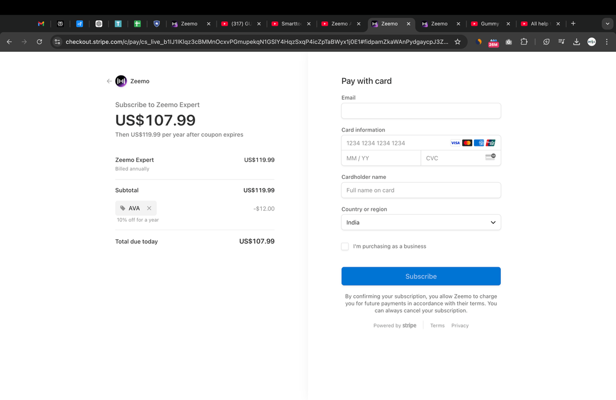The height and width of the screenshot is (400, 616).
Task: Open the Country or region dropdown
Action: (x=421, y=223)
